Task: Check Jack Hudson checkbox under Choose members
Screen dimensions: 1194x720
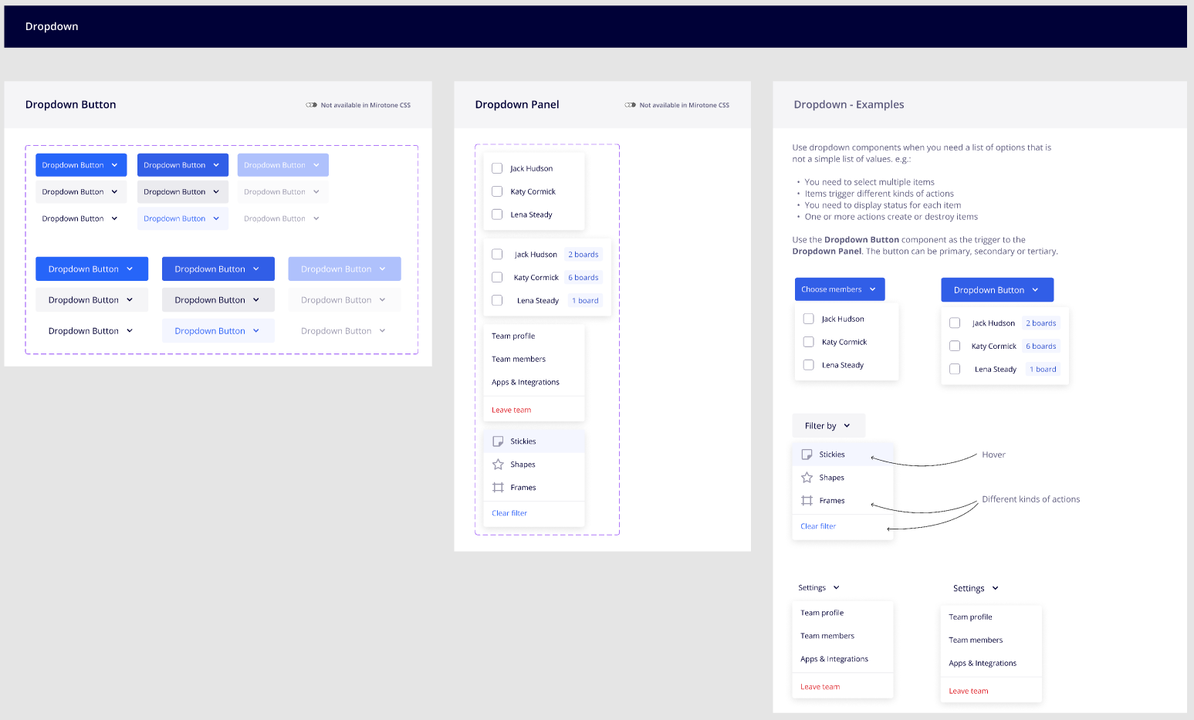Action: (x=808, y=319)
